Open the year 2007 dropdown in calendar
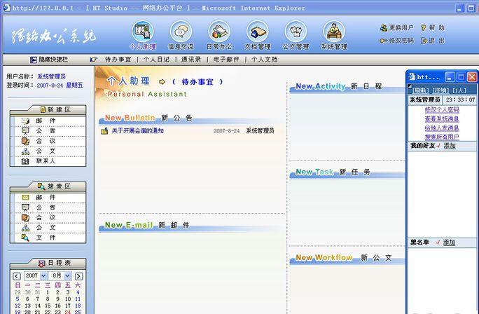Image resolution: width=479 pixels, height=314 pixels. tap(35, 276)
